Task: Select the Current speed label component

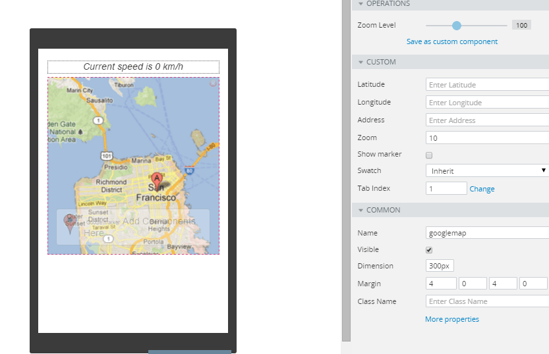Action: 133,66
